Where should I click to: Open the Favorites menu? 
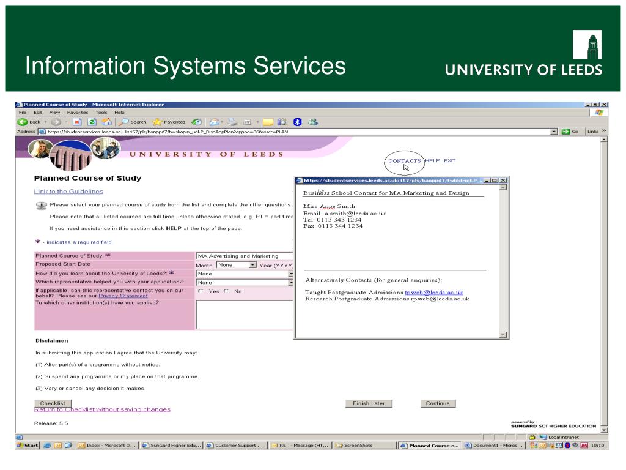[x=78, y=113]
